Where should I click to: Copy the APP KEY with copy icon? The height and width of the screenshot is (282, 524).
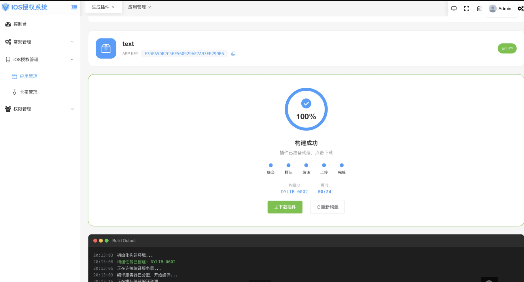click(233, 54)
